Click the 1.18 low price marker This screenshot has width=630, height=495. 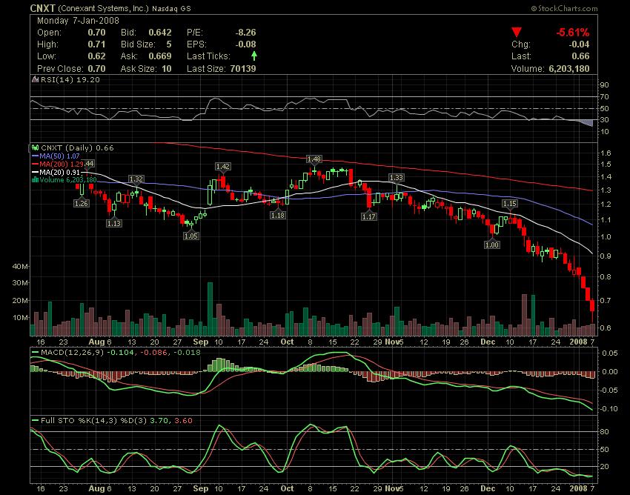[278, 215]
